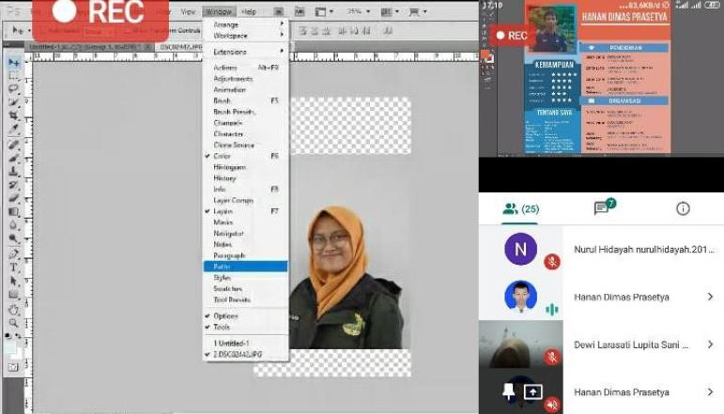
Task: Open the meeting info tab
Action: 683,208
